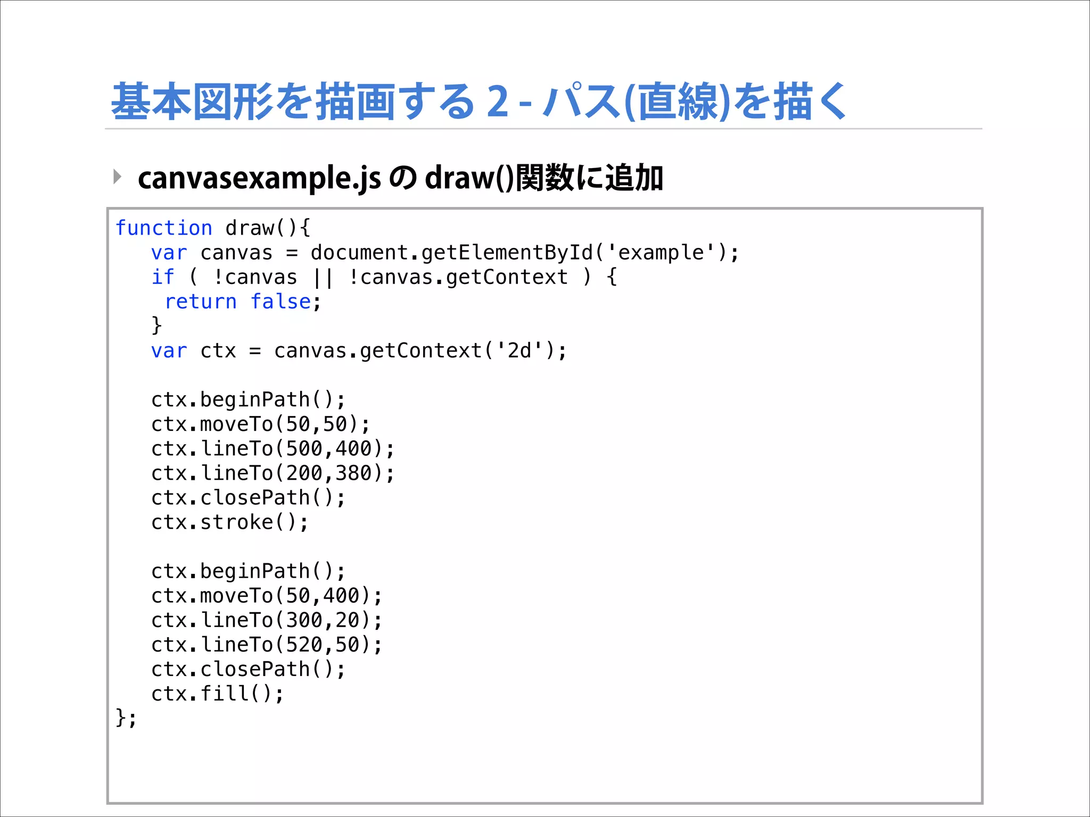Click the 'return false;' line
Image resolution: width=1090 pixels, height=817 pixels.
(x=243, y=302)
